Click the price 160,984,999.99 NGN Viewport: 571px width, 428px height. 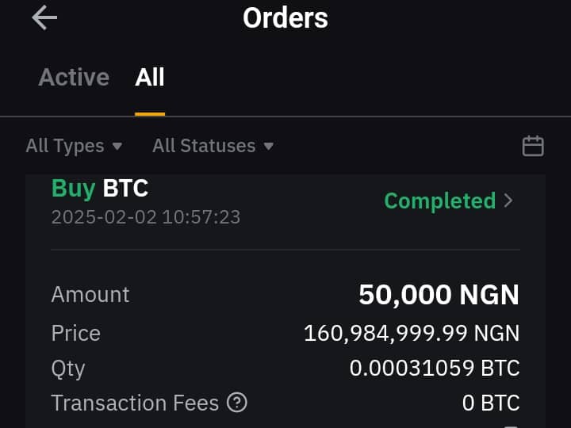[412, 333]
